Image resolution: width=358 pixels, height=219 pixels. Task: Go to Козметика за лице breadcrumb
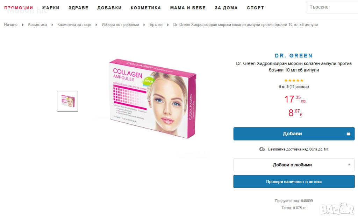(x=74, y=25)
